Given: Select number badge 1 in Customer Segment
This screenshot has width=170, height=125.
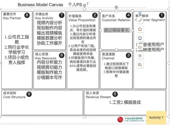Looking at the screenshot, I should (x=162, y=15).
